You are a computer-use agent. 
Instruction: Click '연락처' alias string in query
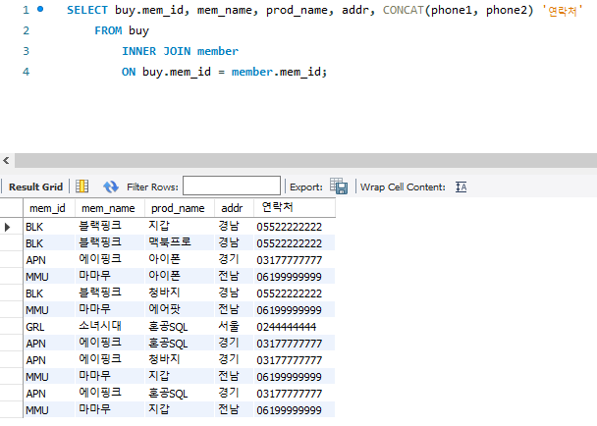tap(563, 11)
